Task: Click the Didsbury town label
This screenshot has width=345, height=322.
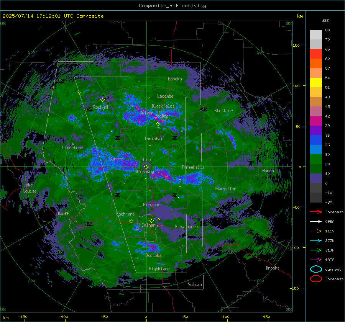Action: tap(145, 172)
